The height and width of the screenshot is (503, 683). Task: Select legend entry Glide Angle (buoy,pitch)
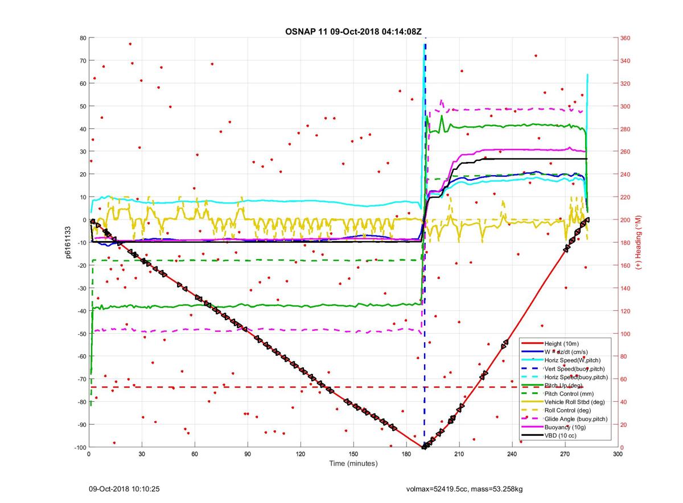(575, 418)
